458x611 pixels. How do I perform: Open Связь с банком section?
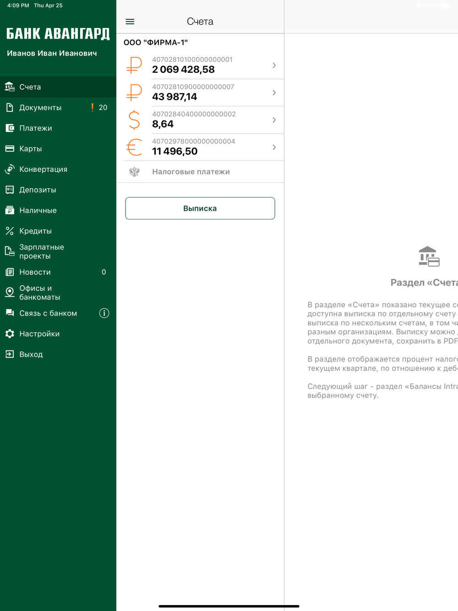point(58,313)
